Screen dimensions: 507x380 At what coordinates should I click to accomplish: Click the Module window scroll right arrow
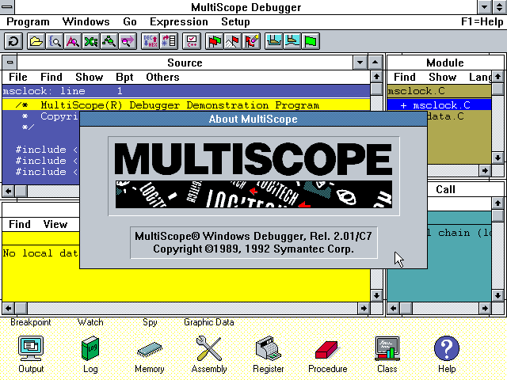coord(485,170)
